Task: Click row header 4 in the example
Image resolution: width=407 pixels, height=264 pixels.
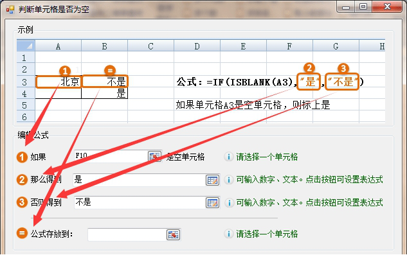Action: pos(26,93)
